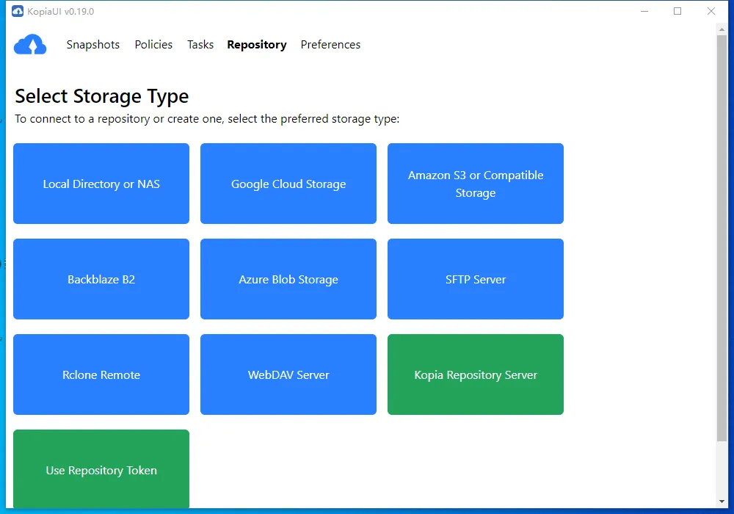
Task: Pick Amazon S3 or Compatible Storage
Action: (x=476, y=184)
